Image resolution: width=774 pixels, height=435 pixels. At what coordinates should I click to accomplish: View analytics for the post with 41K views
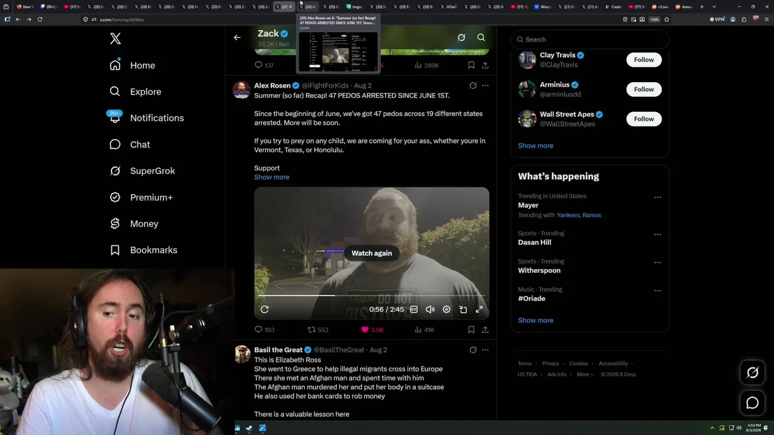[x=424, y=330]
